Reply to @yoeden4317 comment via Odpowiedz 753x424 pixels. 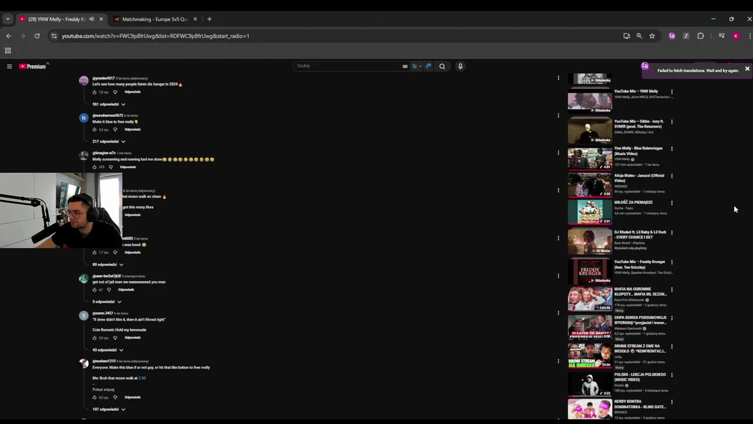tap(132, 92)
